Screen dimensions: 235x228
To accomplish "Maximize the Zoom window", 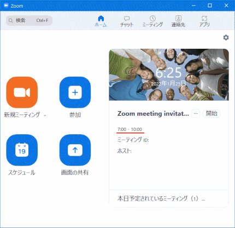I will (210, 5).
